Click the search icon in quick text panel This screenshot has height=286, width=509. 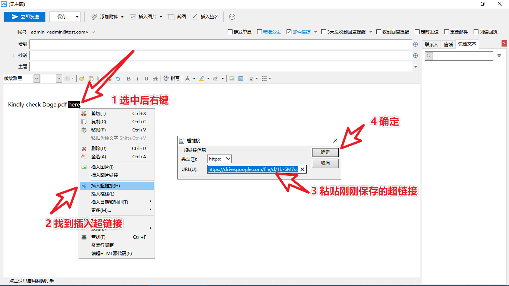click(x=429, y=56)
